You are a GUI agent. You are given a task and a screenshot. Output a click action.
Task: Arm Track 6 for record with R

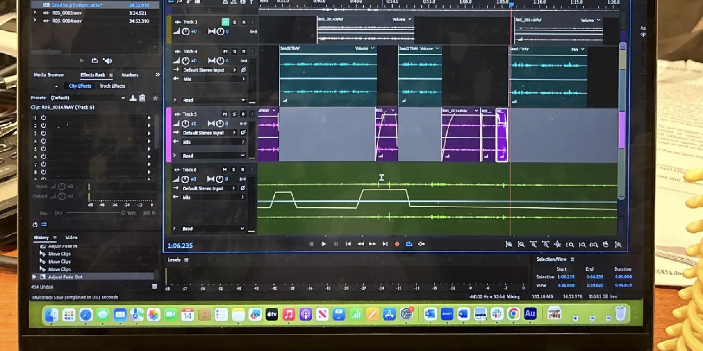coord(243,170)
